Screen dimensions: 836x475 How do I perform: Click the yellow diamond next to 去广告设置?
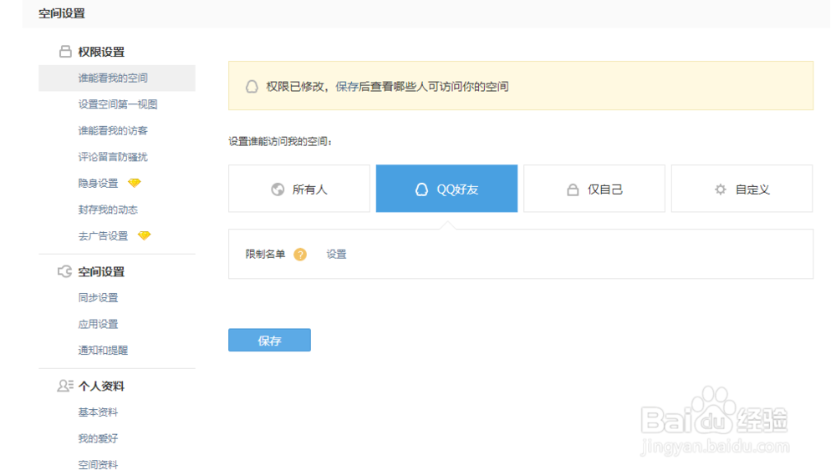pos(145,235)
